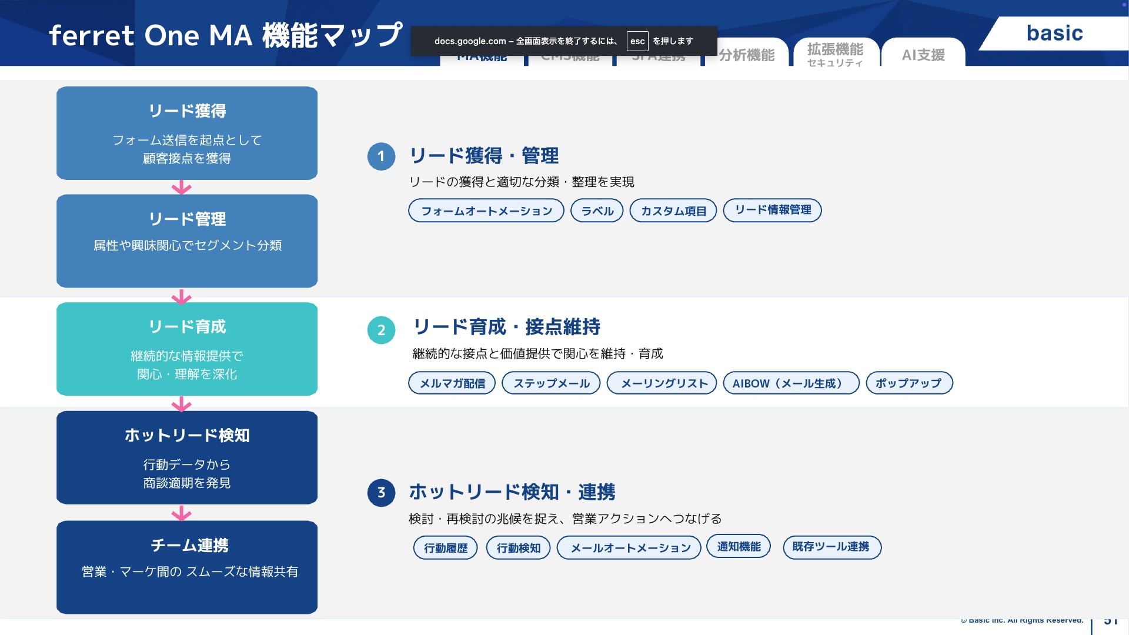
Task: Click pink arrow below ホットリード検知 box
Action: tap(181, 513)
